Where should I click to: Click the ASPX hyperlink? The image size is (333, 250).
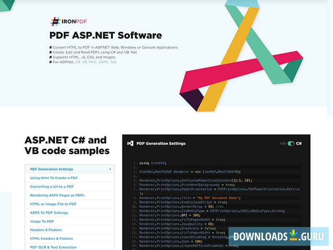pyautogui.click(x=103, y=61)
